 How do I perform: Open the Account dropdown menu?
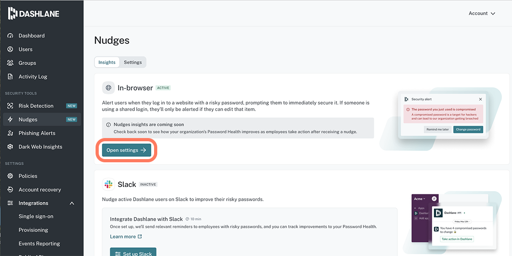[482, 13]
